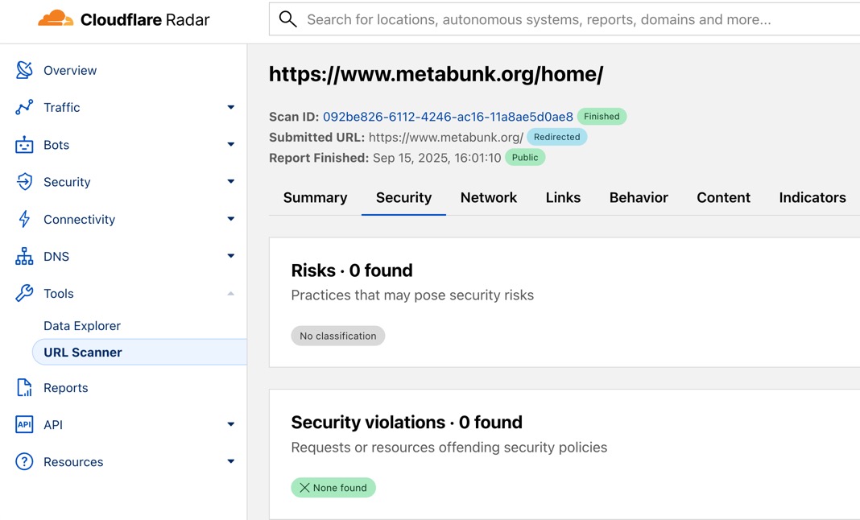Screen dimensions: 860x520
Task: Expand the Resources dropdown arrow
Action: [230, 462]
